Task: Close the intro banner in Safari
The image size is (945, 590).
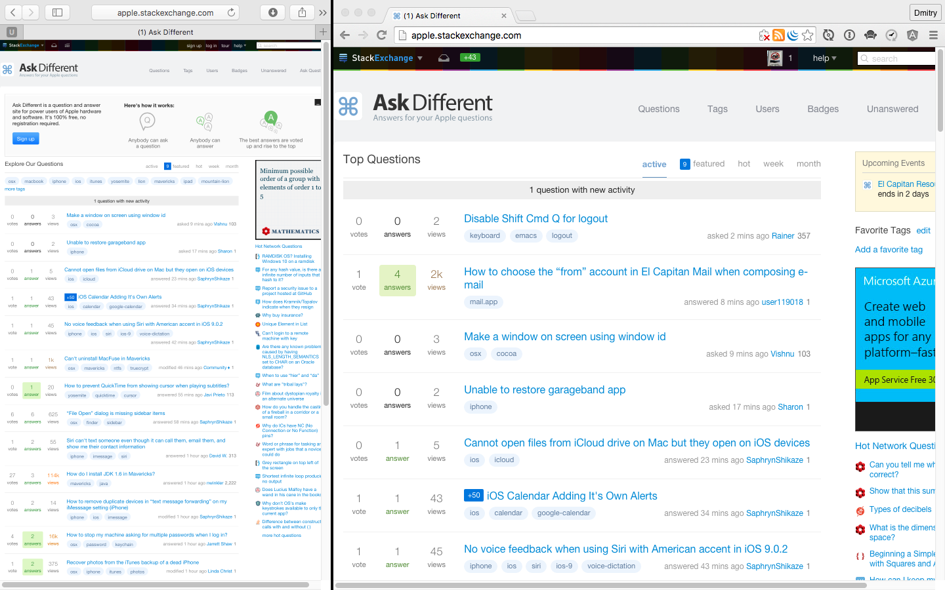Action: (318, 102)
